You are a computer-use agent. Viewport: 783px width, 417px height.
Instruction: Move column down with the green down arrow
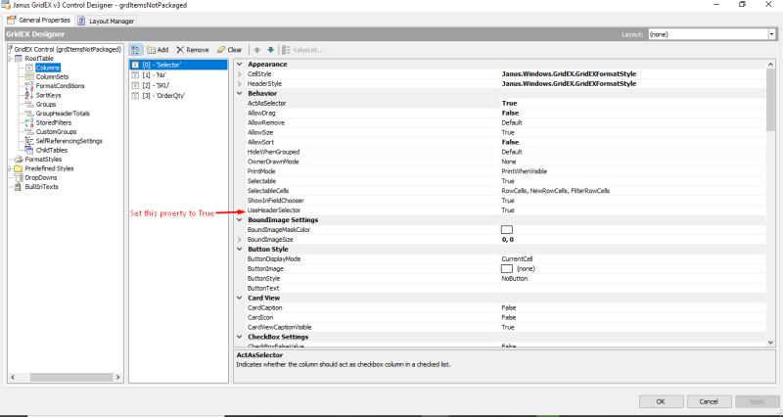click(x=271, y=50)
